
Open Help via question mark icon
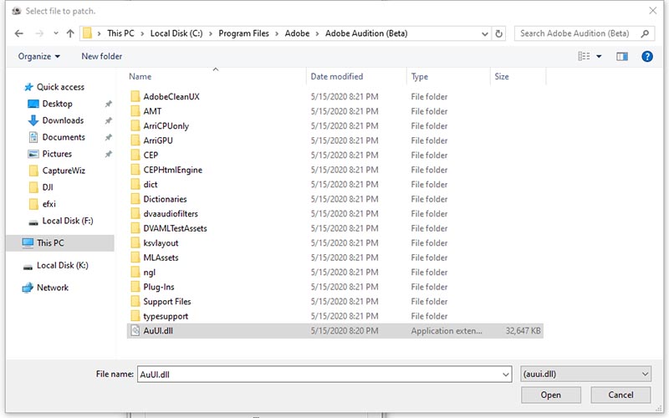(646, 56)
